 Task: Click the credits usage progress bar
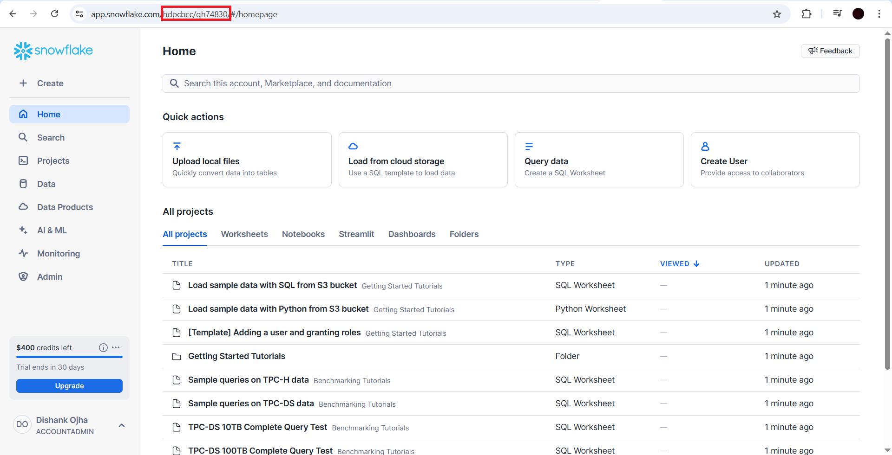(69, 357)
